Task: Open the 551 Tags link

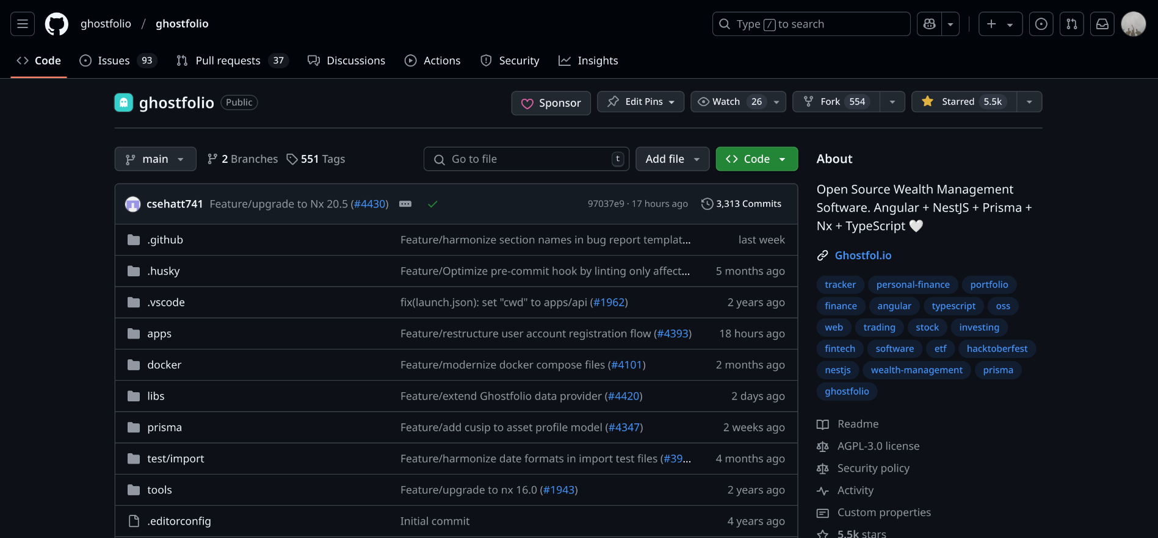Action: click(x=316, y=159)
